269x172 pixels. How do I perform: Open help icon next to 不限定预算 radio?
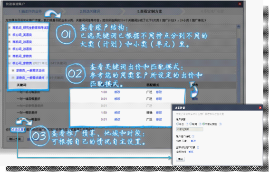point(220,124)
